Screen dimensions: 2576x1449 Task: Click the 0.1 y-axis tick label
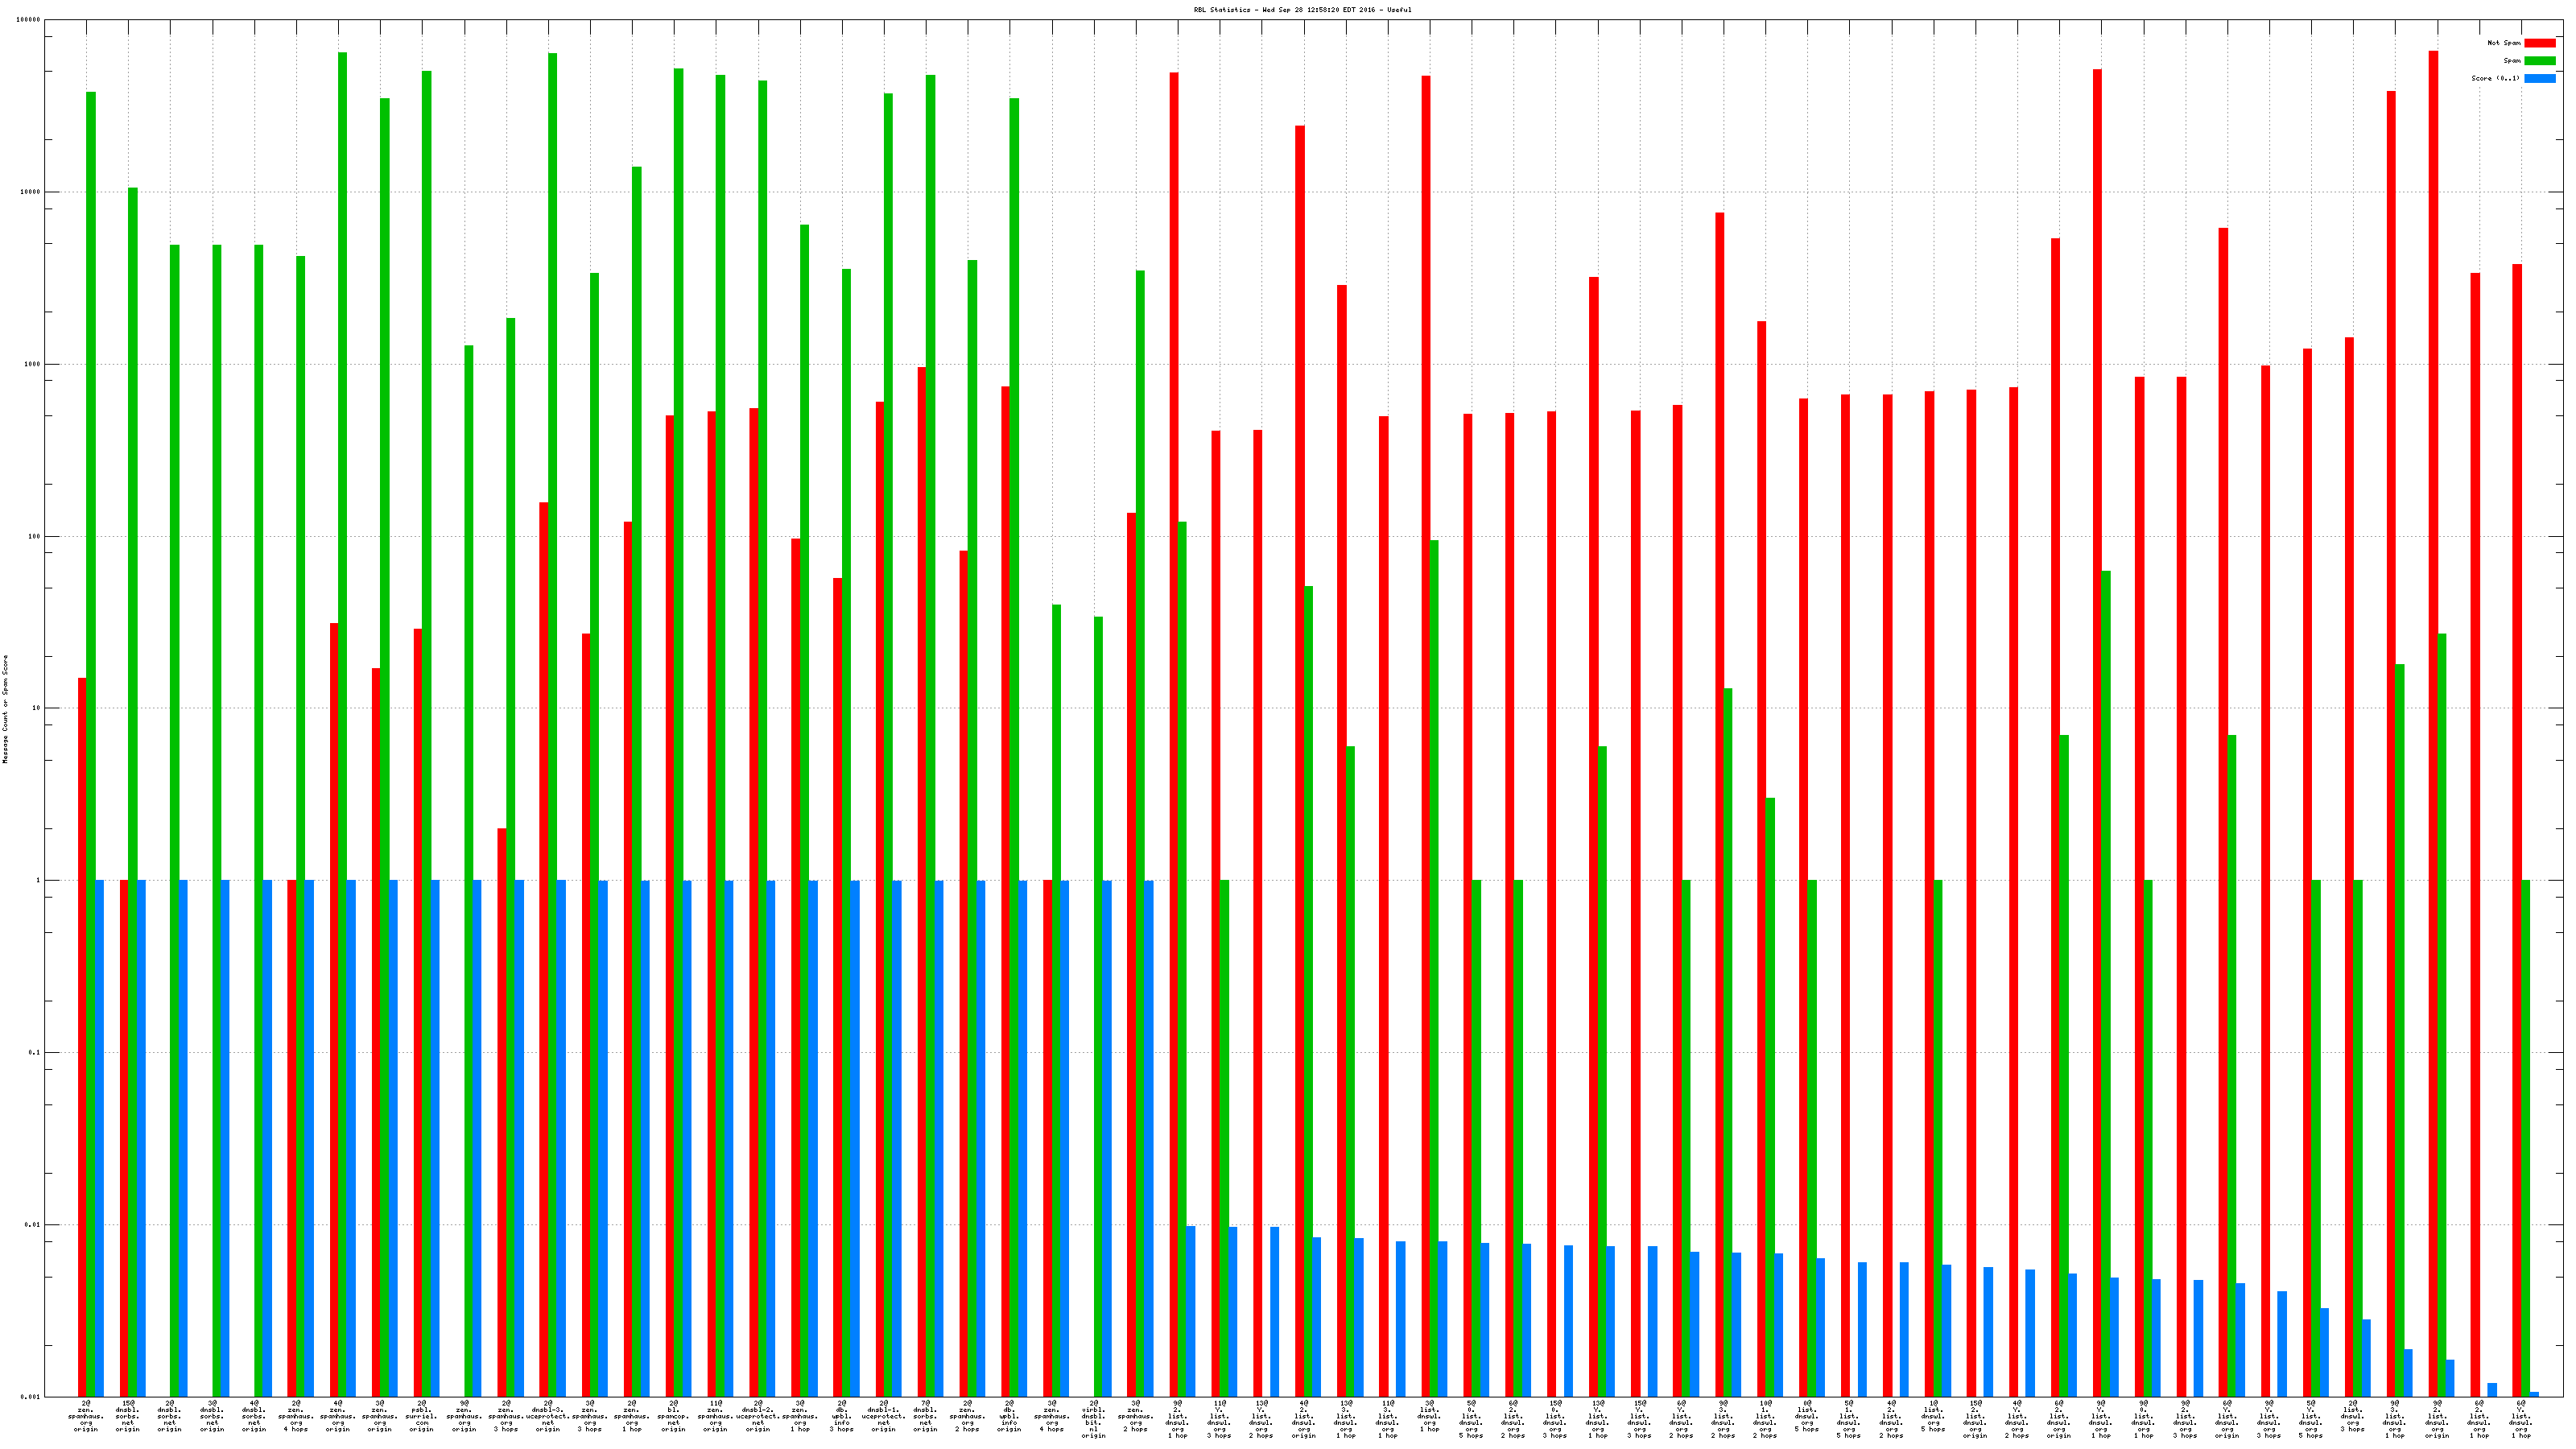[34, 1052]
